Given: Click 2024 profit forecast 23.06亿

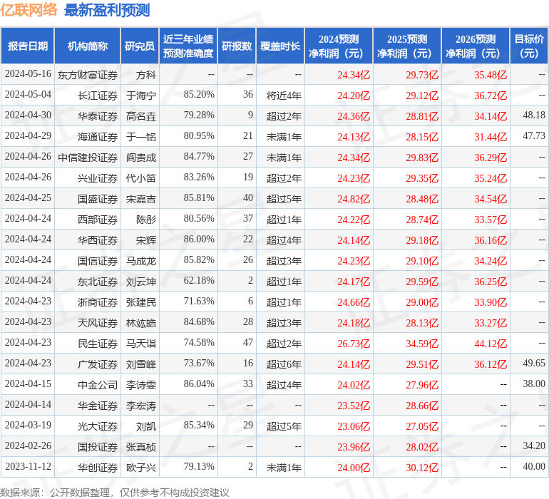Looking at the screenshot, I should tap(354, 426).
